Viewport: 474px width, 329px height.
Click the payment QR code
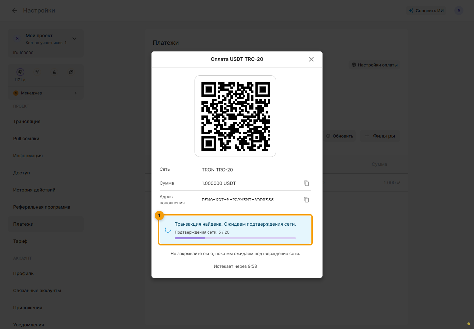pyautogui.click(x=235, y=116)
